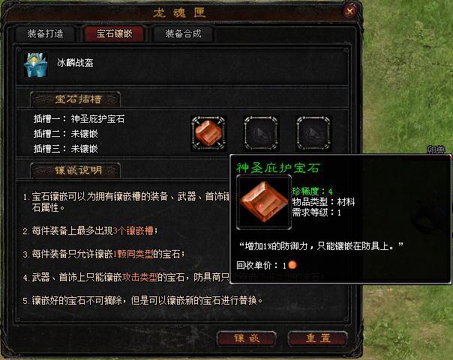Click the 冰麟战盔 item name
The image size is (453, 360).
[75, 63]
